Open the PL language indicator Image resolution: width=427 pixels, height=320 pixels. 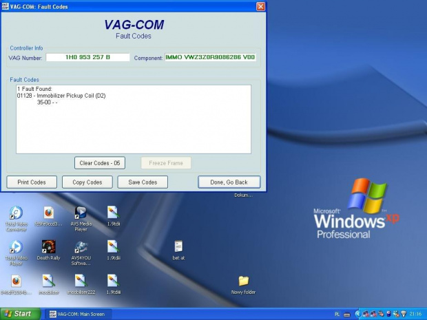coord(337,314)
